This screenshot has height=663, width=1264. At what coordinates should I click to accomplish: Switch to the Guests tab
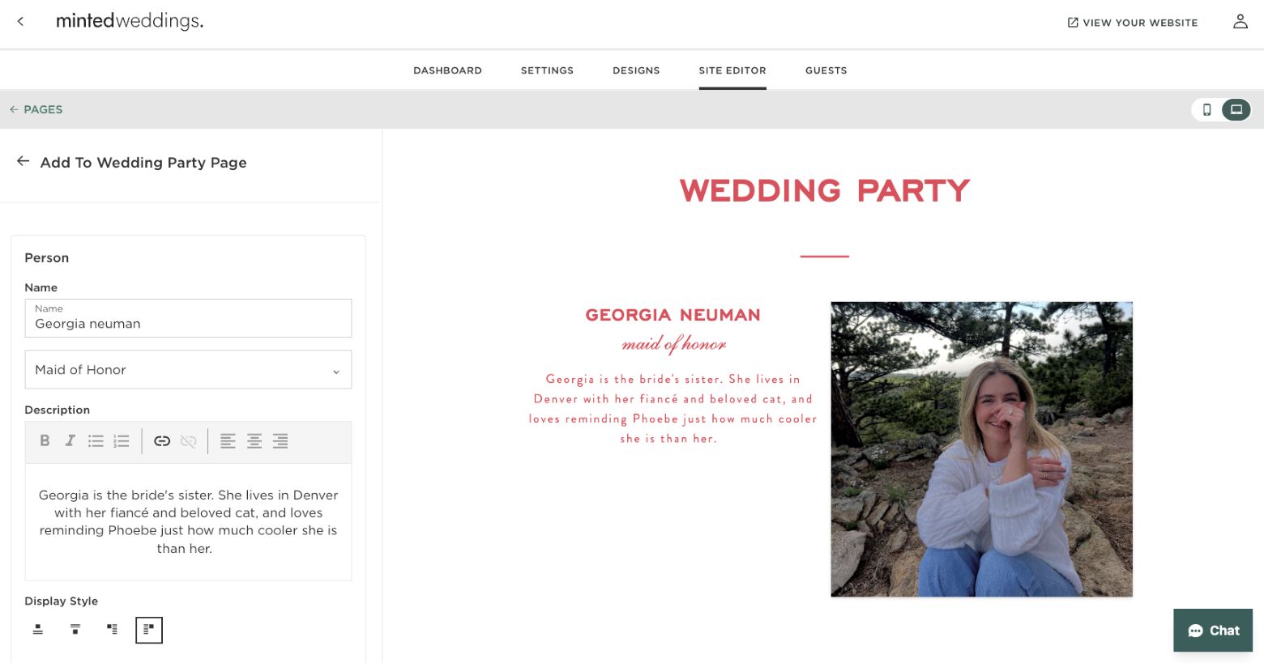[826, 70]
